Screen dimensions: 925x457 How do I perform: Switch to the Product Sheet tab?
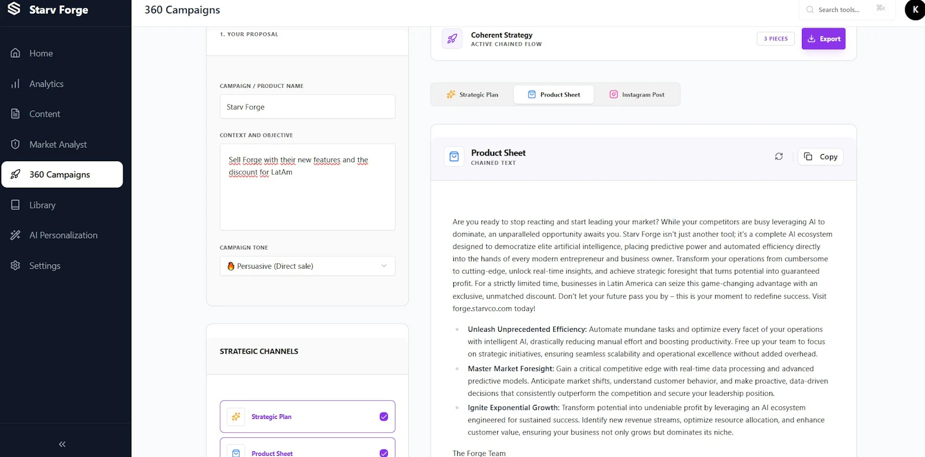554,95
